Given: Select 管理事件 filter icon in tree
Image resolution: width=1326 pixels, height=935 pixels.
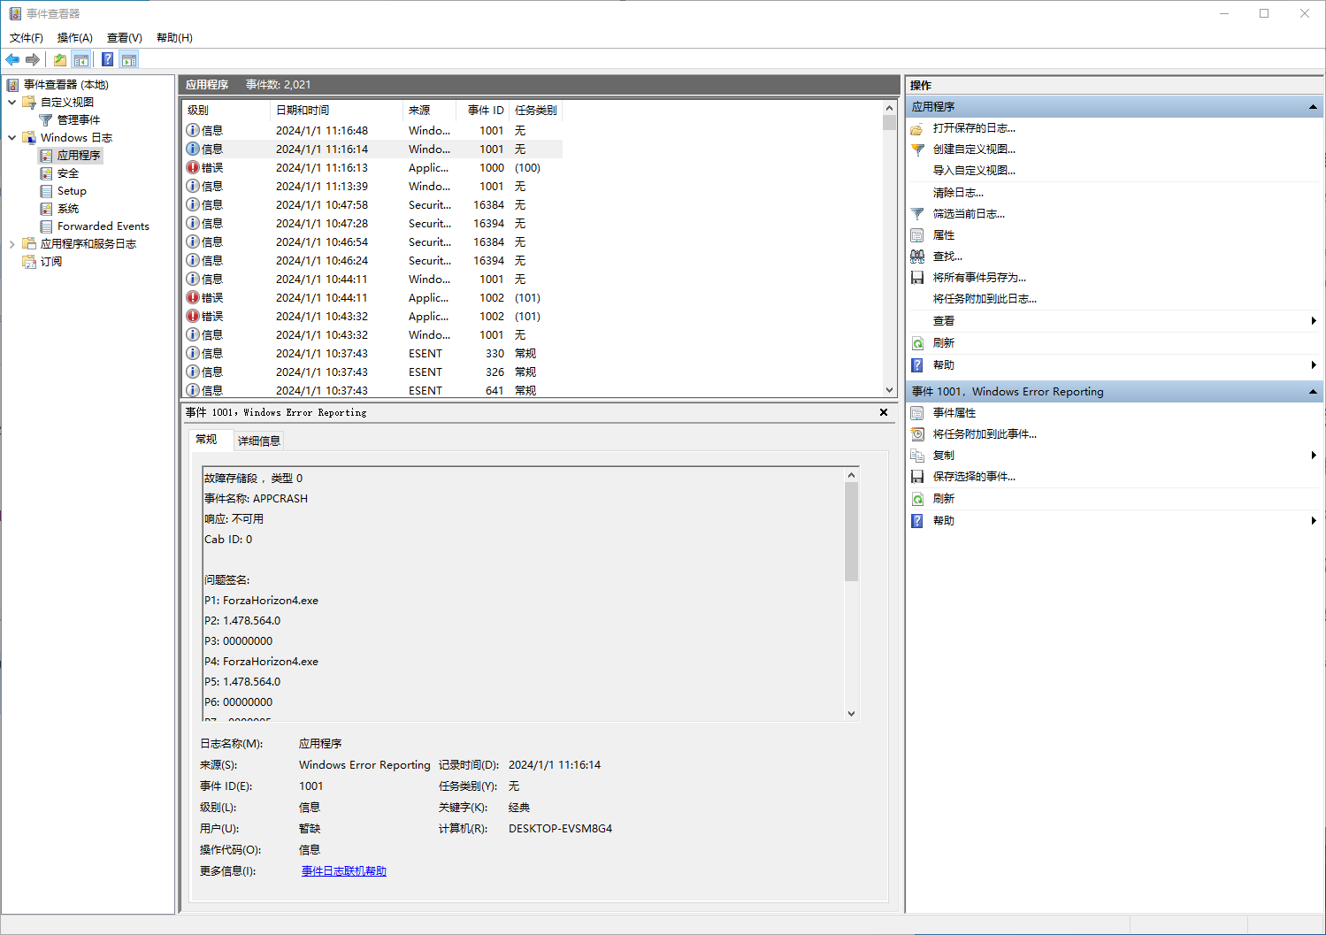Looking at the screenshot, I should tap(45, 119).
